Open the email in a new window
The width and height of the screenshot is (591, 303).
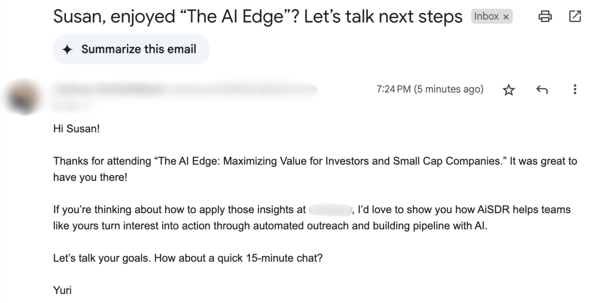[575, 16]
